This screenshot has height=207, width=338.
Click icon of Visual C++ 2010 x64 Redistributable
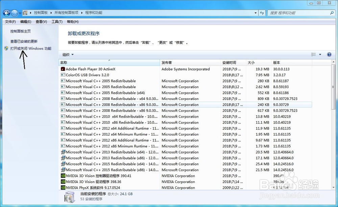63,117
